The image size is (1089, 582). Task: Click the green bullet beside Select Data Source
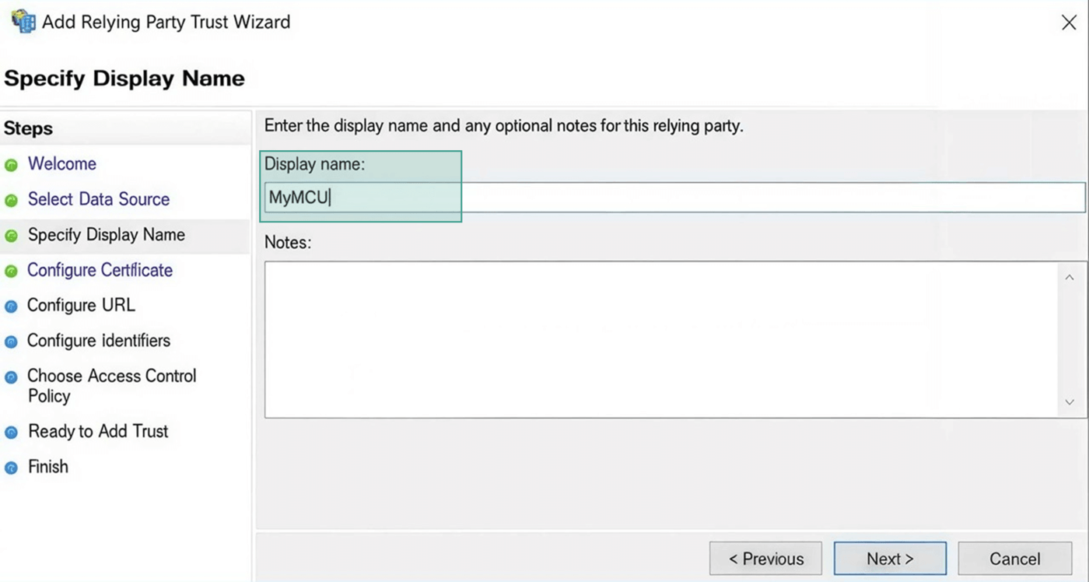(11, 201)
